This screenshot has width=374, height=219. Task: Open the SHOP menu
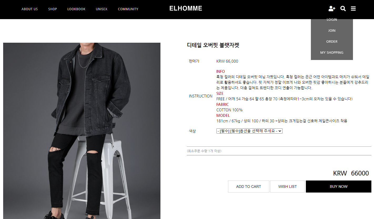coord(53,9)
